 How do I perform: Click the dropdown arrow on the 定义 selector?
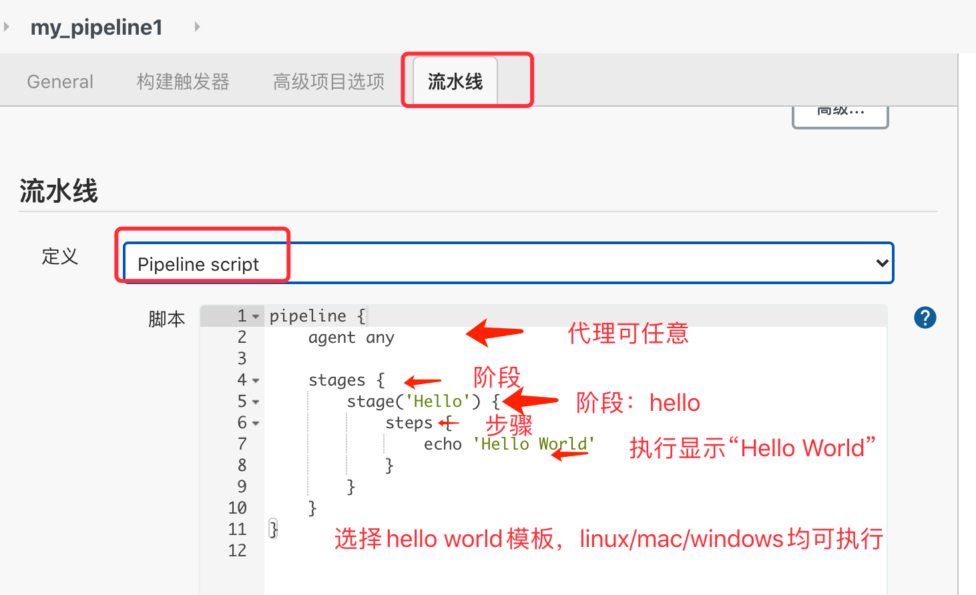pyautogui.click(x=883, y=263)
